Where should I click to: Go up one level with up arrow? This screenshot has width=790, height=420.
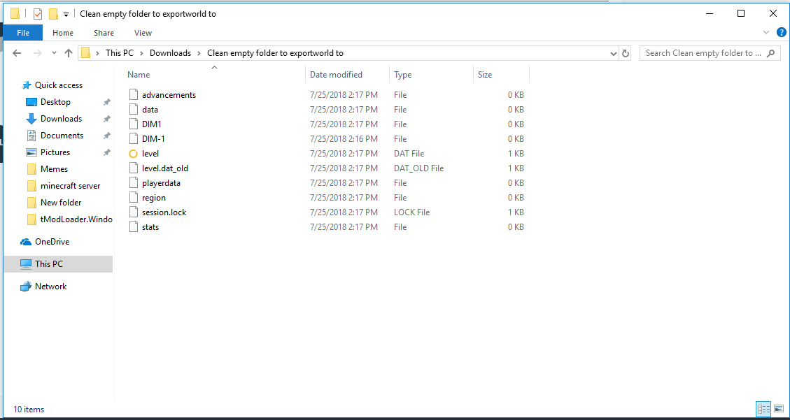click(69, 53)
